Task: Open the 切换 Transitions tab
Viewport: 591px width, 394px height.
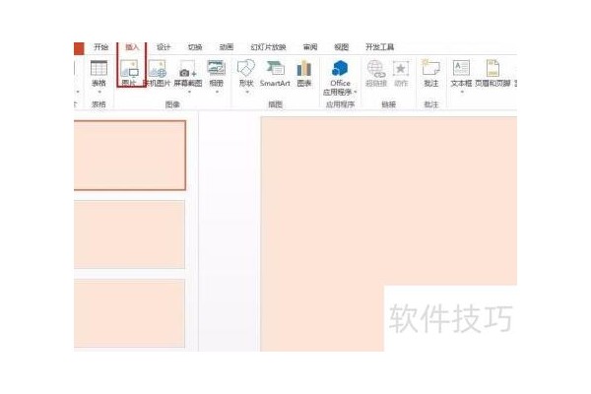Action: click(195, 46)
